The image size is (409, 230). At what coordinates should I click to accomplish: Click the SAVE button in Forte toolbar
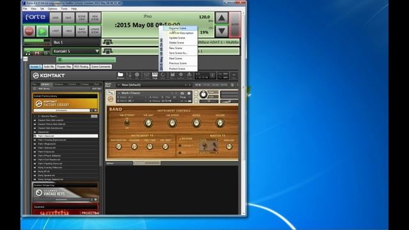pyautogui.click(x=68, y=18)
